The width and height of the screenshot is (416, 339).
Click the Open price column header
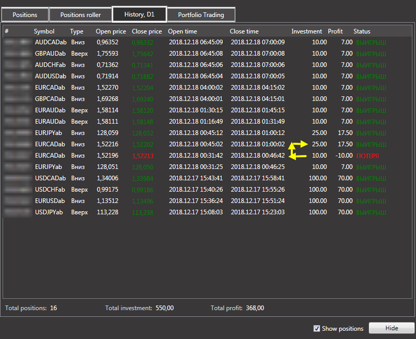click(111, 31)
